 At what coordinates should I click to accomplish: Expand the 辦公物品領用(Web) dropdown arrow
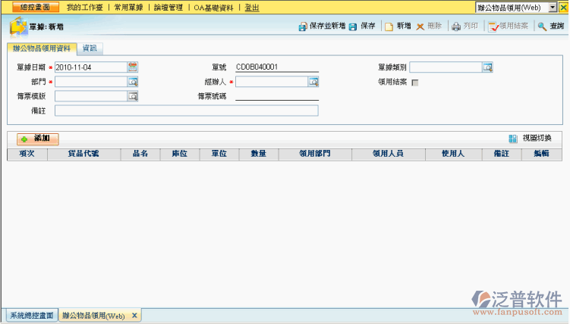(x=553, y=7)
